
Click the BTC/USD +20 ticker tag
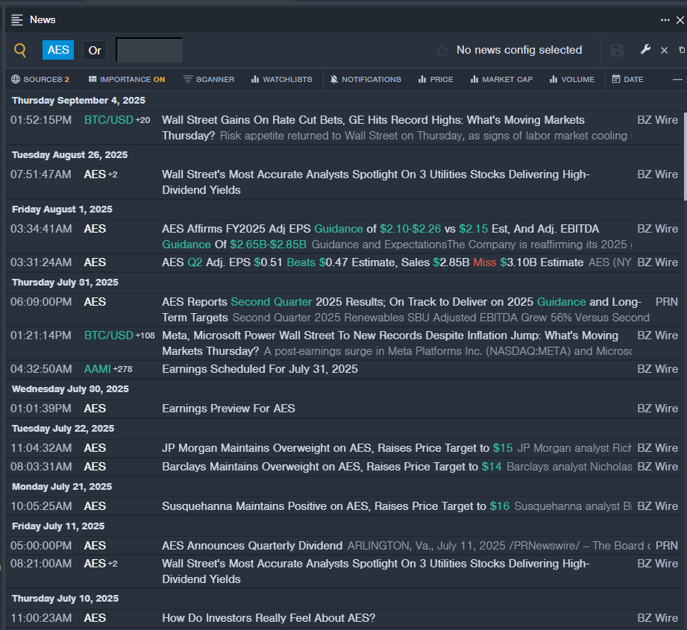pos(117,120)
